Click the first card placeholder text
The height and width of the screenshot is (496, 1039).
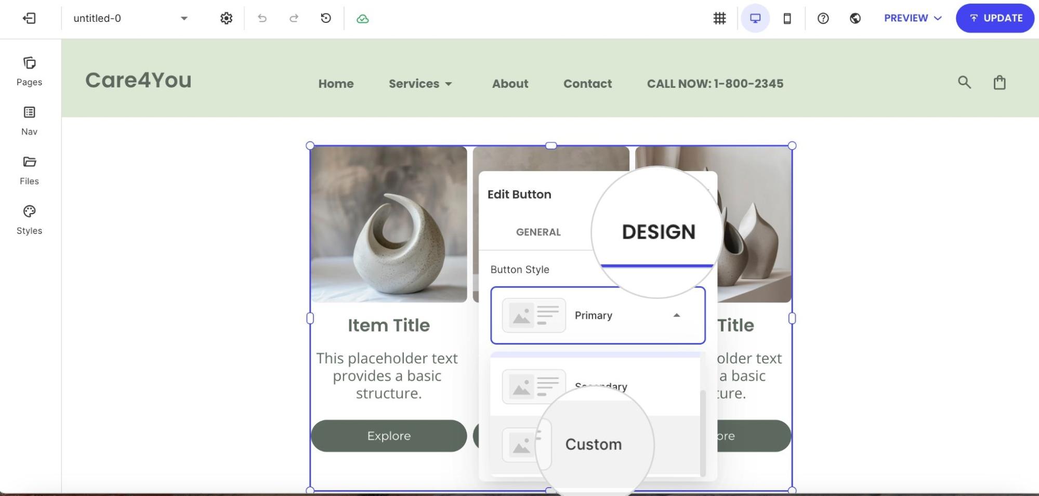[388, 376]
